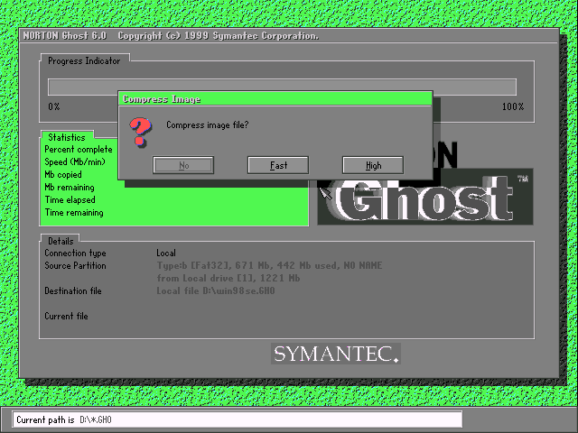
Task: Click the '0%' progress label
Action: click(x=54, y=106)
